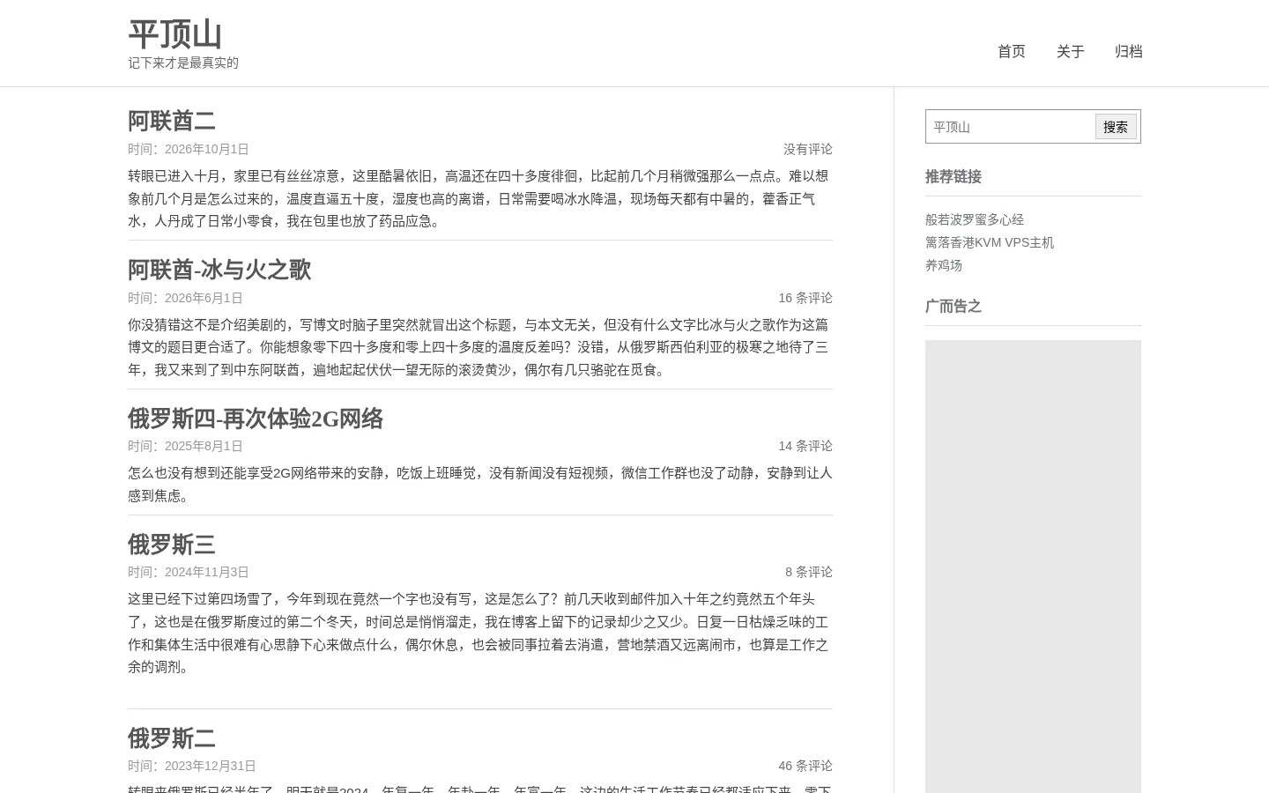Open the post 俄罗斯四-再次体验2G网络
The image size is (1269, 793).
256,419
